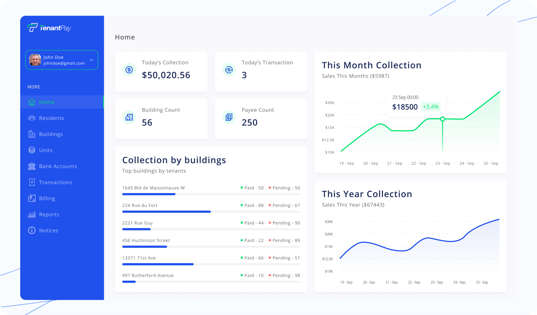The height and width of the screenshot is (315, 537).
Task: Select the Residents sidebar icon
Action: [32, 118]
